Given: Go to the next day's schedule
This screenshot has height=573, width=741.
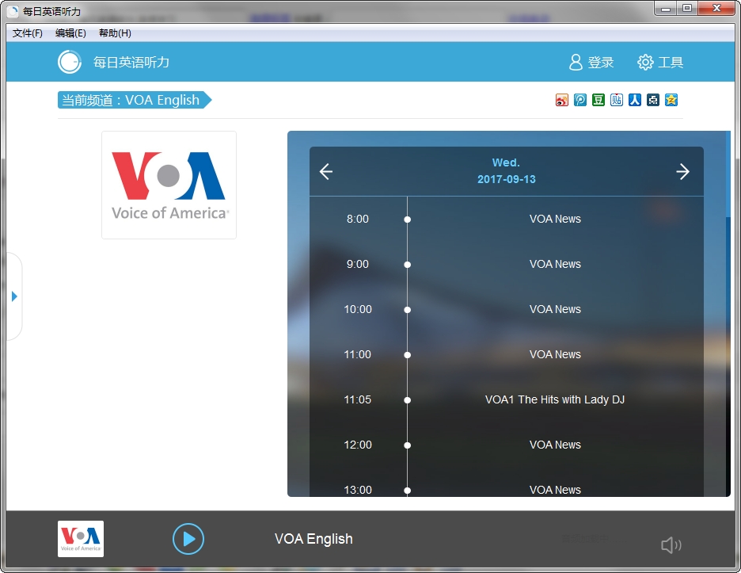Looking at the screenshot, I should point(683,171).
